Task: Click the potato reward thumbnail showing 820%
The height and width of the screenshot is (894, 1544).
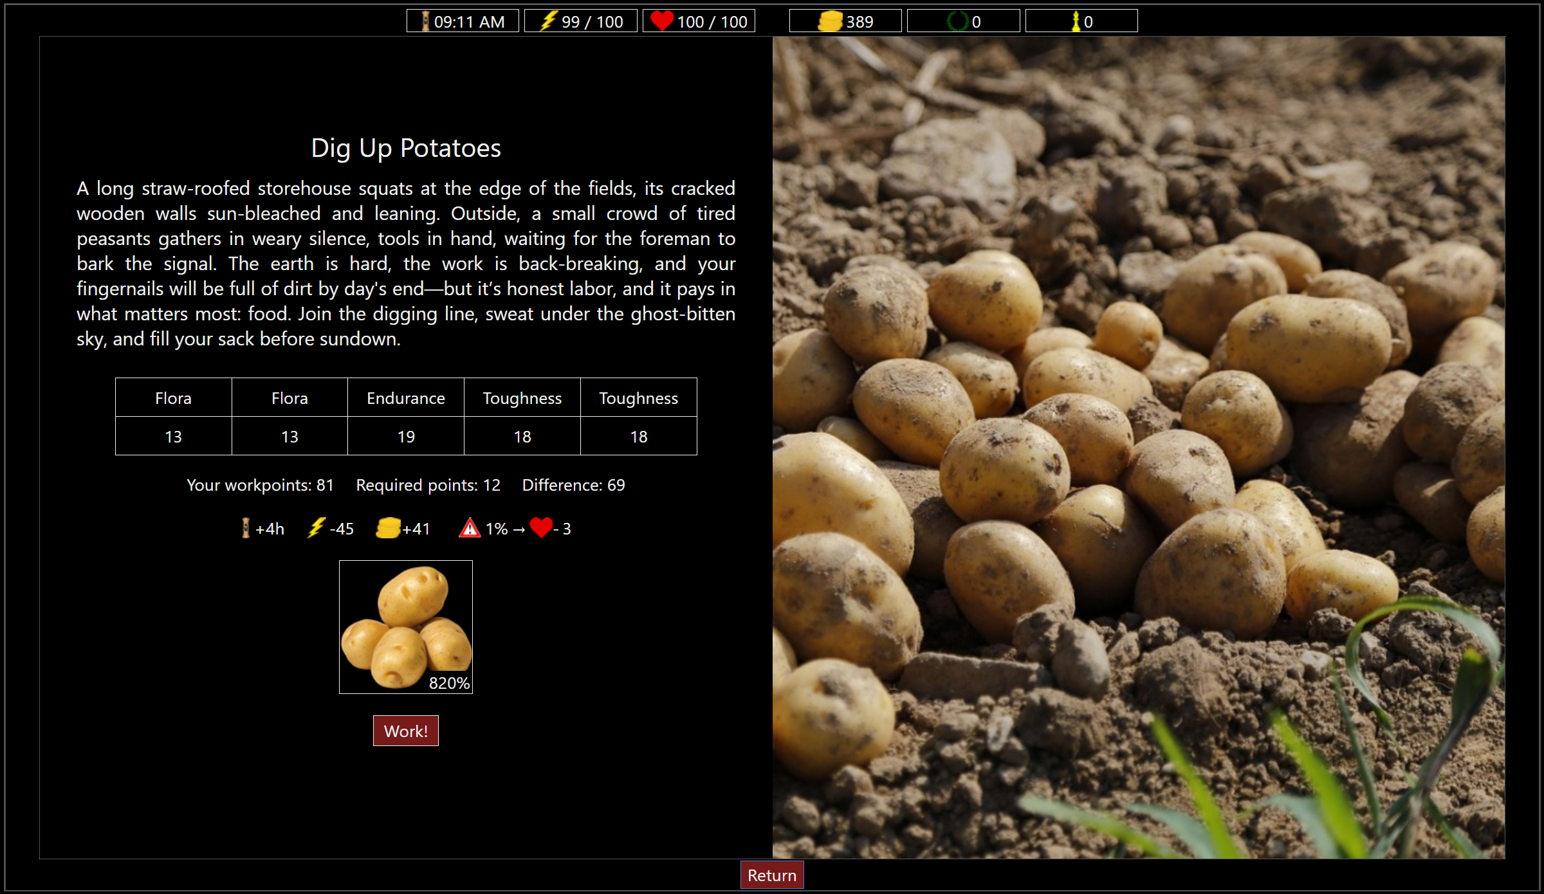Action: 406,627
